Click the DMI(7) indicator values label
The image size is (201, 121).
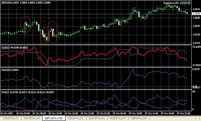[28, 92]
